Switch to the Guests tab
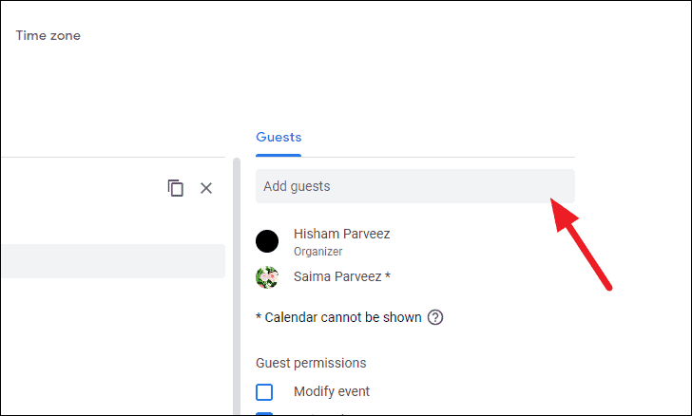This screenshot has height=416, width=692. click(x=279, y=137)
